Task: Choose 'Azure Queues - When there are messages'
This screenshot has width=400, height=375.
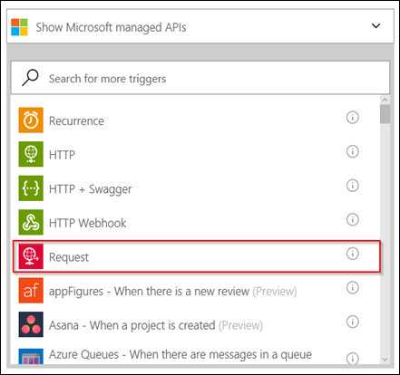Action: 180,354
